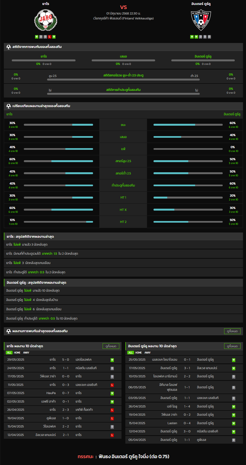The width and height of the screenshot is (246, 465).
Task: Click 'สกอร์ต่ำ 2.5' label in comparison table
Action: [123, 173]
